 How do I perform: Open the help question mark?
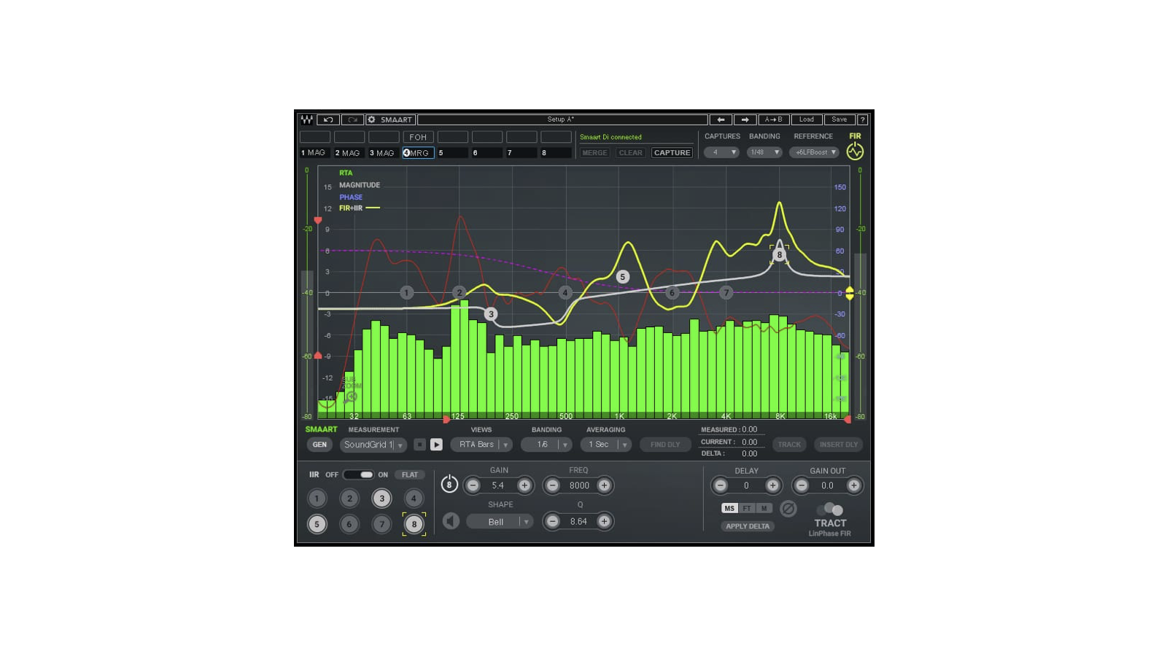(862, 120)
